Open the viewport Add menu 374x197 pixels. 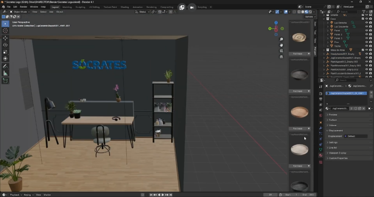pos(51,12)
